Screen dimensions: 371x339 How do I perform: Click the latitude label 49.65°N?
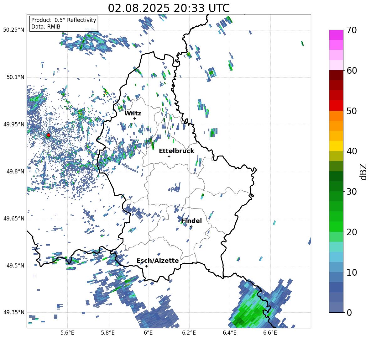point(13,219)
